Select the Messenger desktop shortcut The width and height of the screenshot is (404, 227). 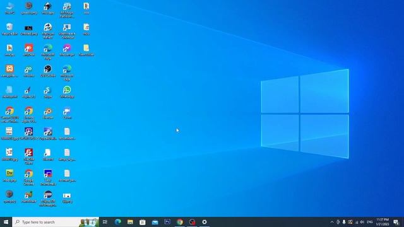point(67,50)
